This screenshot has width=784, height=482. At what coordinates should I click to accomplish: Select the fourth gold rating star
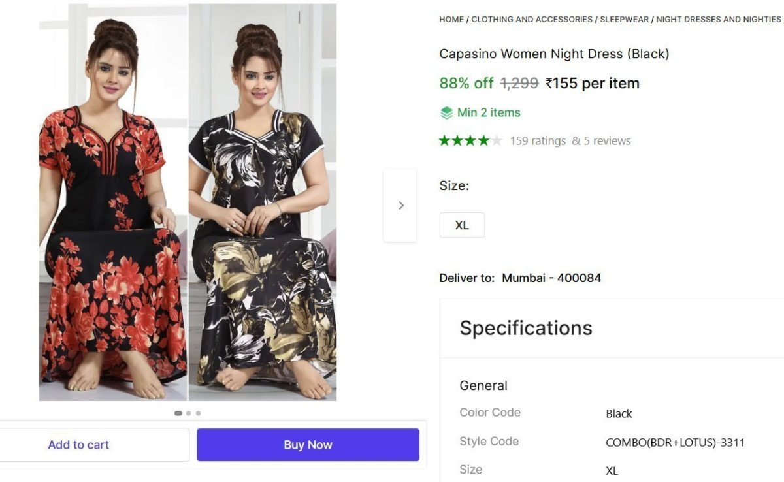[x=485, y=140]
